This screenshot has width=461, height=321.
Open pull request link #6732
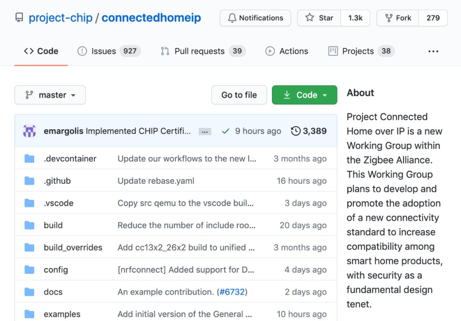[232, 292]
